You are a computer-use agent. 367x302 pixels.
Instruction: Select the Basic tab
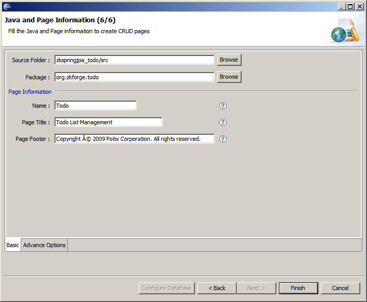[13, 245]
